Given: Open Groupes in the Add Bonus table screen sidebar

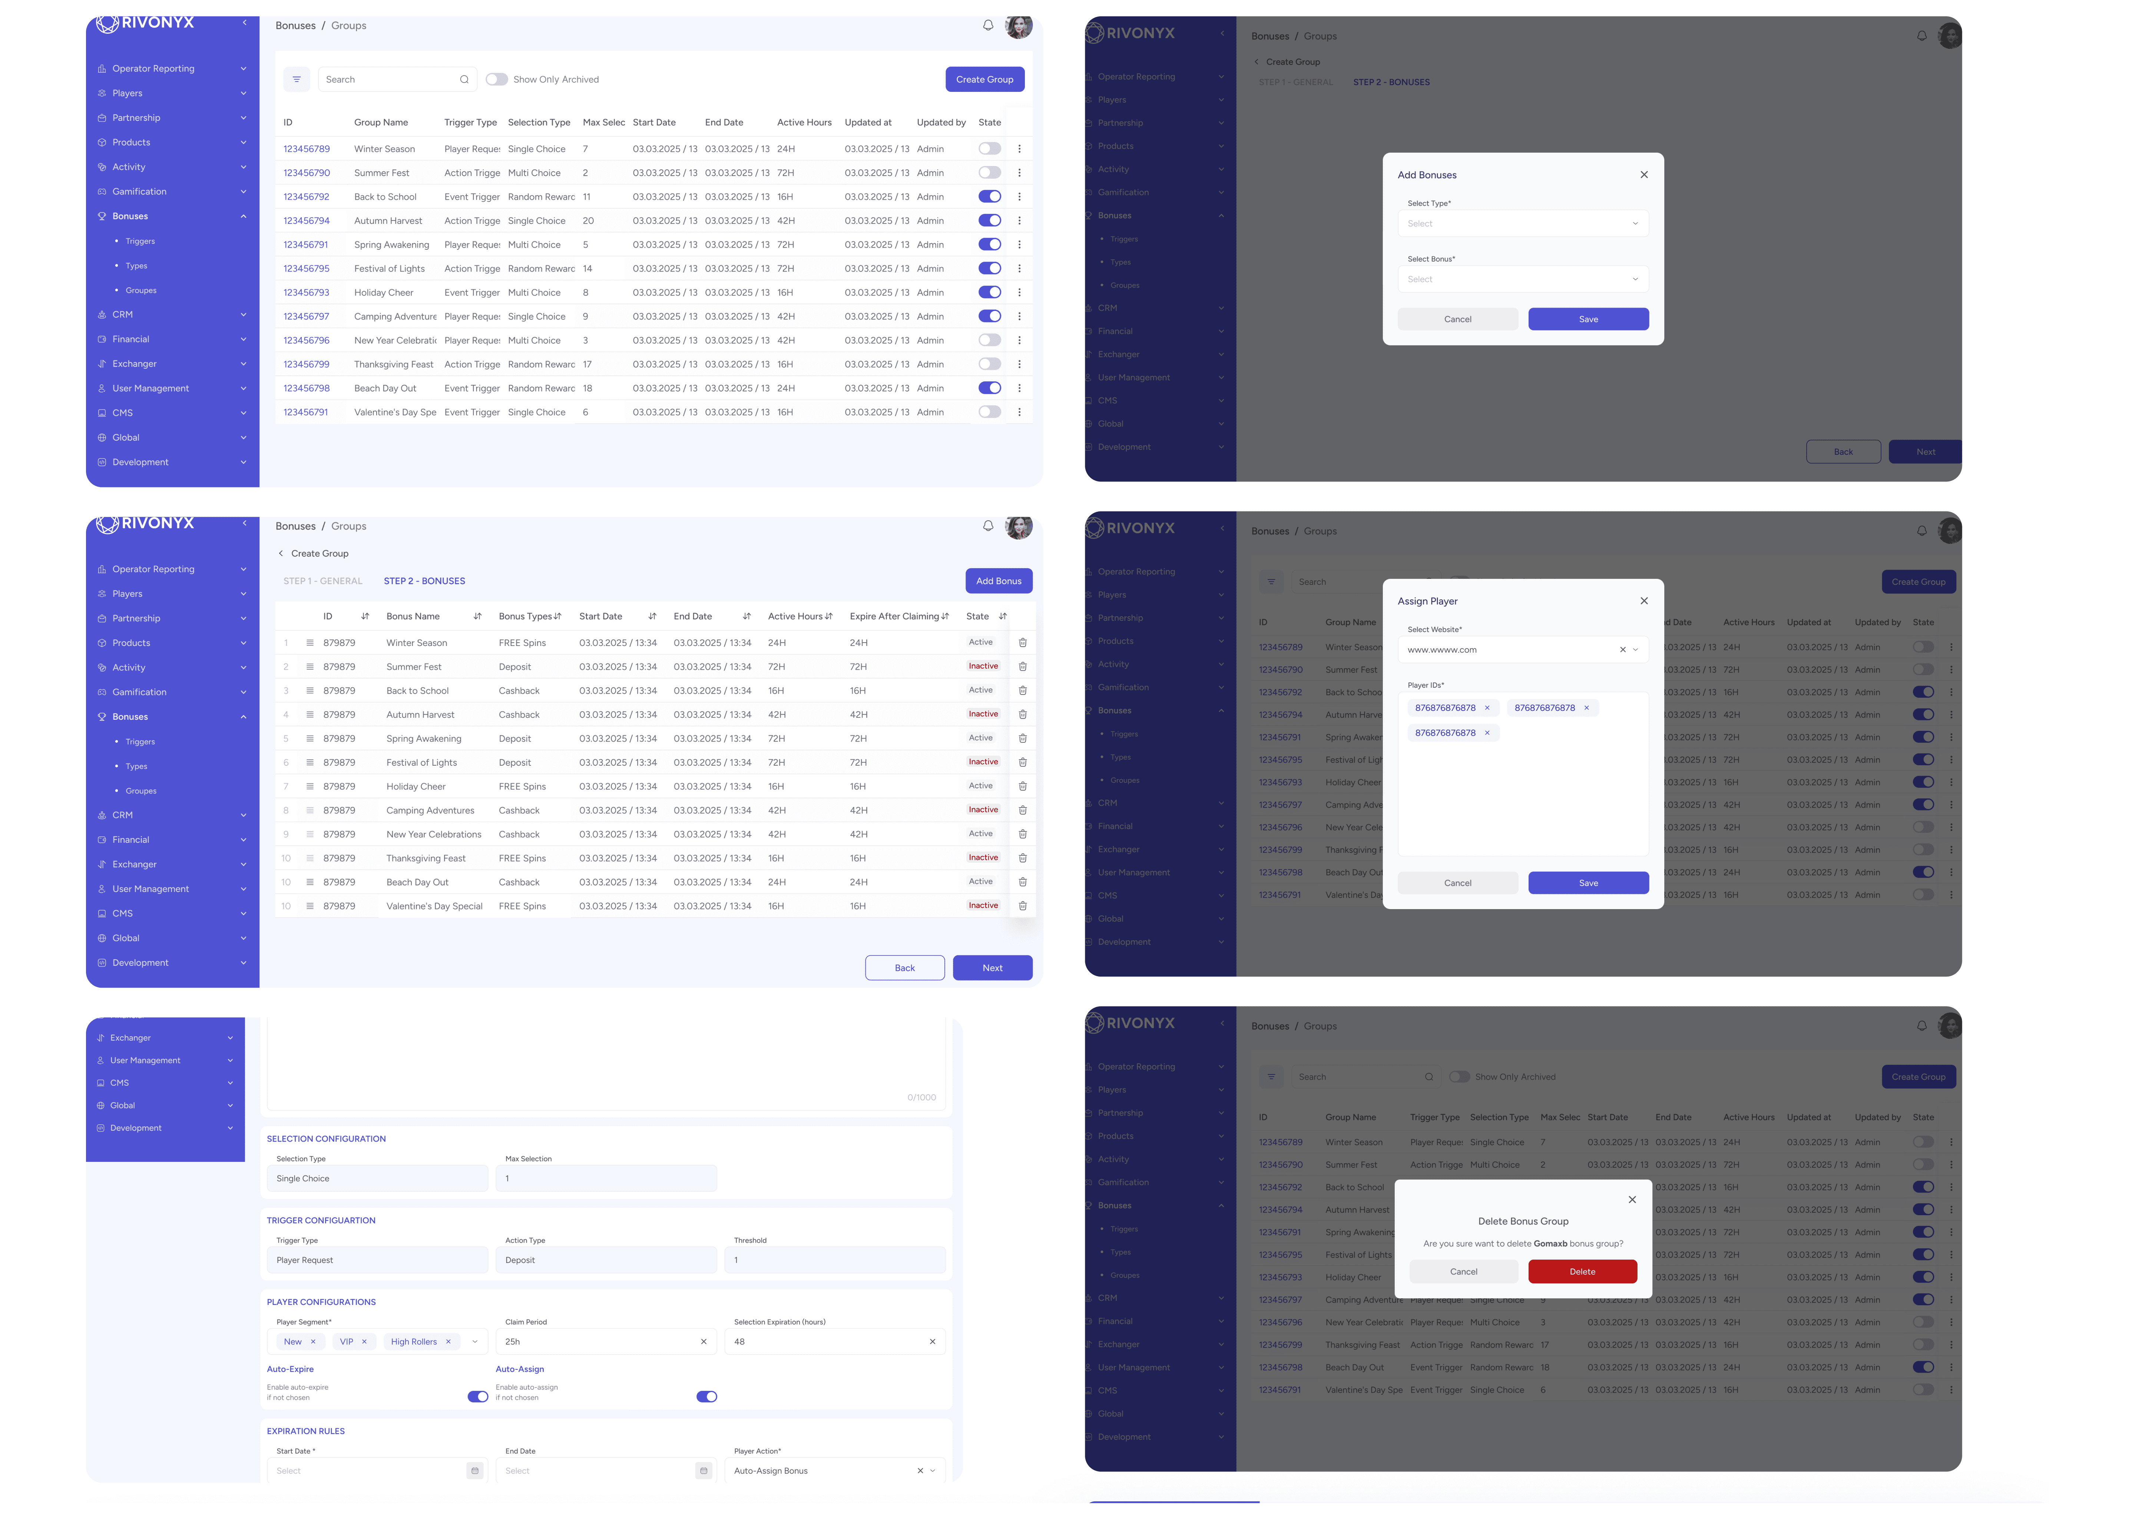Looking at the screenshot, I should pos(141,791).
